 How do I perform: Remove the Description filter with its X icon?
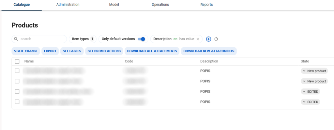tap(198, 39)
